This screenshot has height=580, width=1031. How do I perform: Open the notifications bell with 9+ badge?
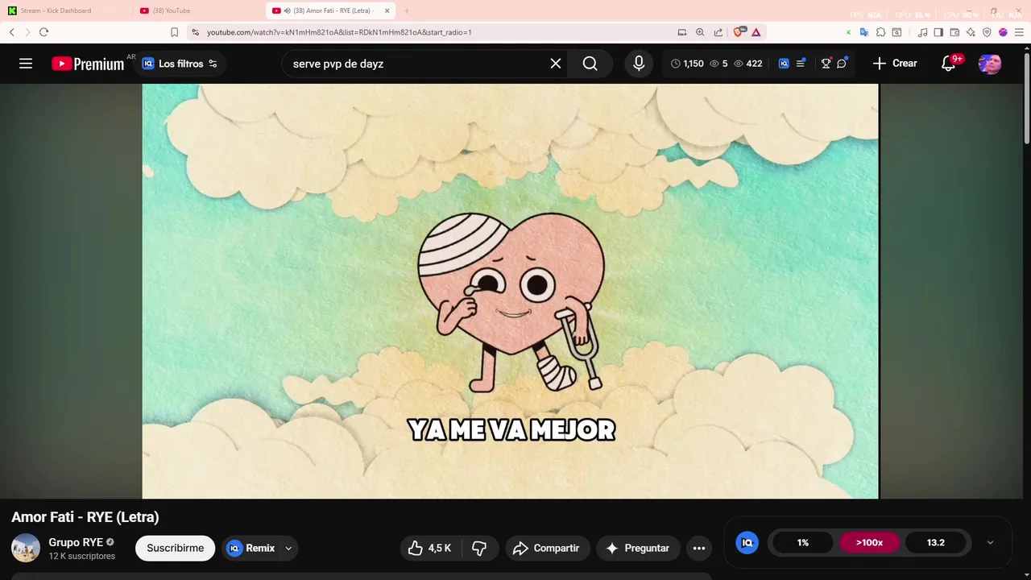coord(949,64)
